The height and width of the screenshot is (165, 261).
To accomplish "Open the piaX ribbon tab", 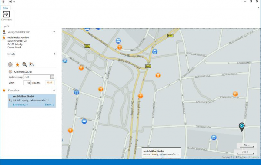I will coord(6,8).
